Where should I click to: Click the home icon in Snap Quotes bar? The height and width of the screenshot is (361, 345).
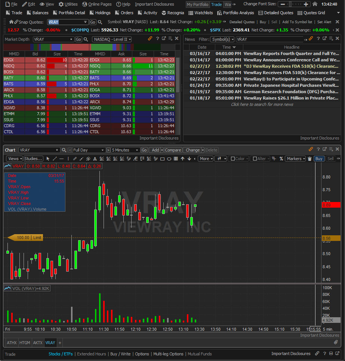click(x=11, y=22)
